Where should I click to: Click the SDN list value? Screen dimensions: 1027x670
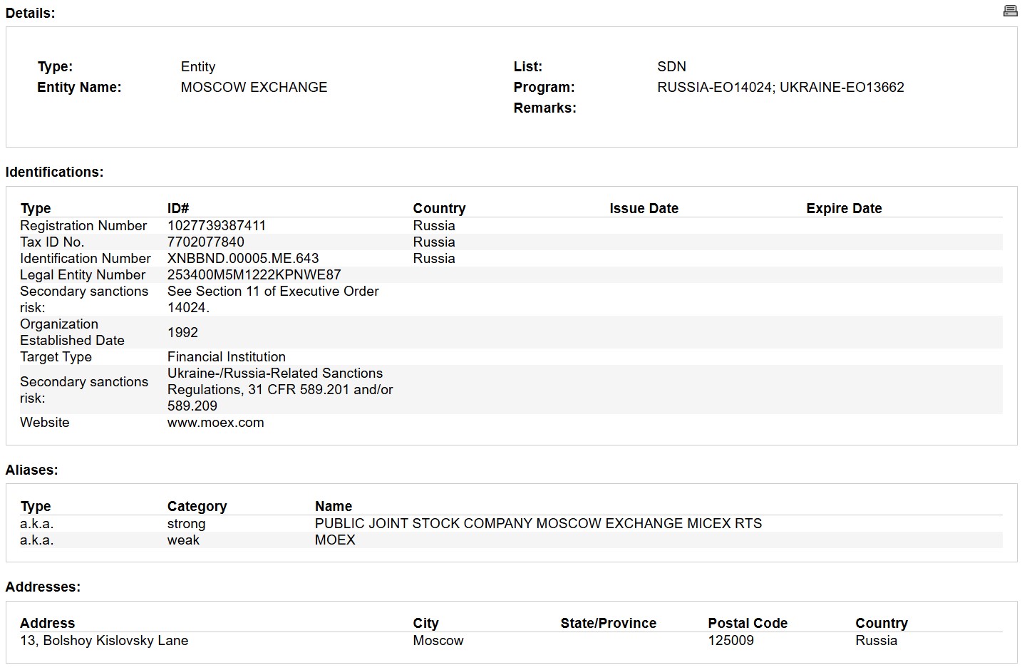tap(671, 66)
